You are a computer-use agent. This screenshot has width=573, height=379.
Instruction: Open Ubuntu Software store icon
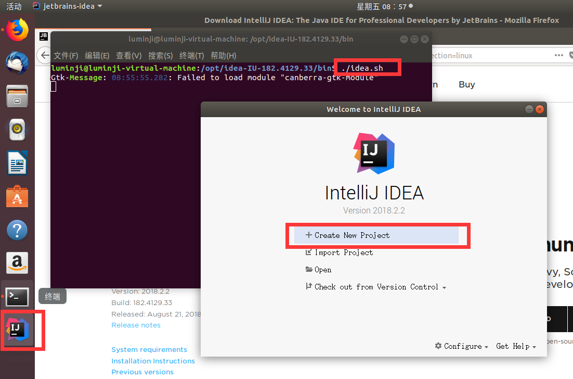(17, 196)
